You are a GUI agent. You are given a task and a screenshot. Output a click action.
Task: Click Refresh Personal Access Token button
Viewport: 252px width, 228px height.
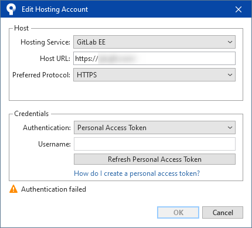coord(155,159)
